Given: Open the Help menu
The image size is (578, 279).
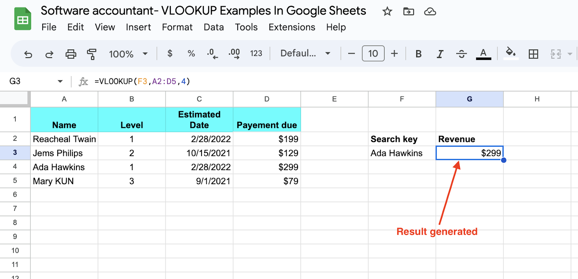Looking at the screenshot, I should pyautogui.click(x=336, y=27).
